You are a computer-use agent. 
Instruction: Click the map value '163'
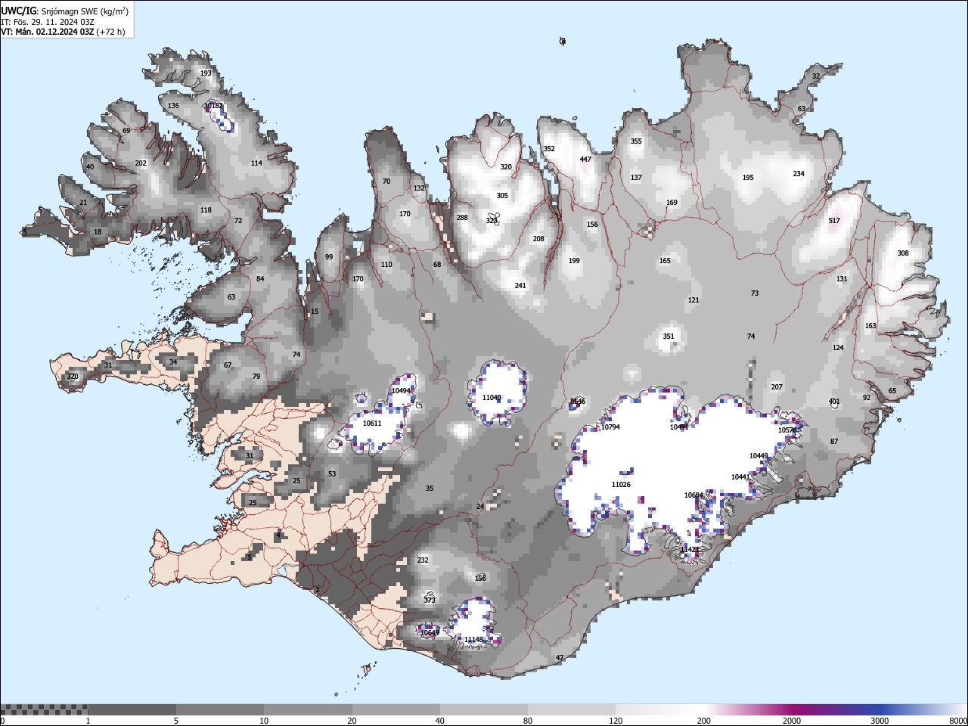click(870, 326)
